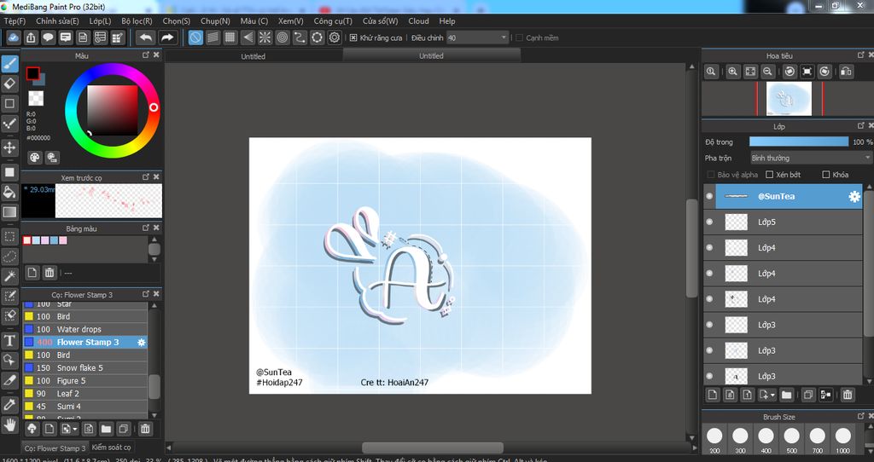Select the Gradient tool
The height and width of the screenshot is (462, 874).
click(x=9, y=212)
